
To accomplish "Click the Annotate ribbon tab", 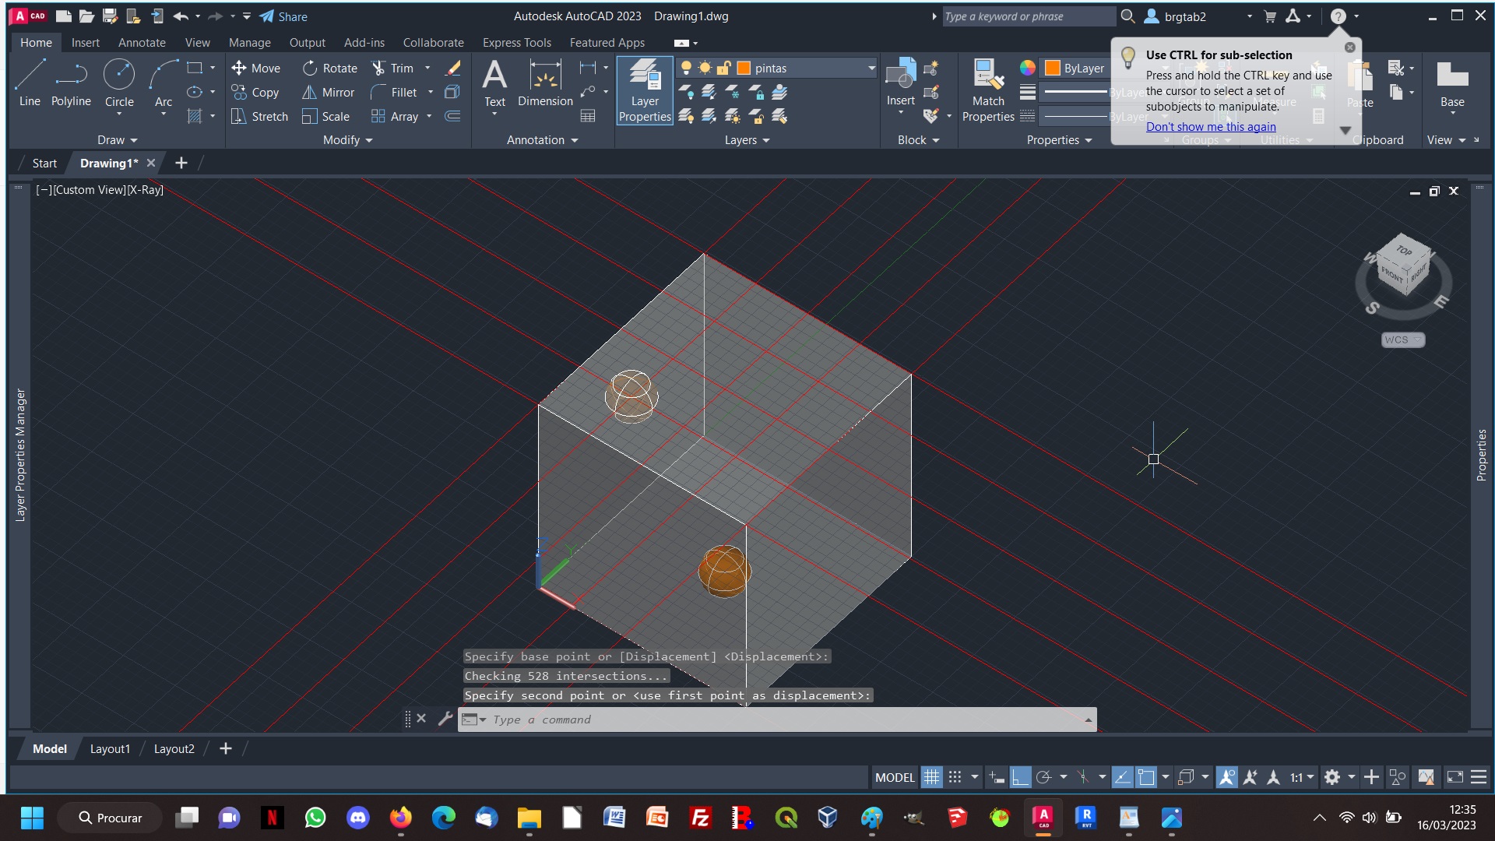I will click(x=142, y=42).
